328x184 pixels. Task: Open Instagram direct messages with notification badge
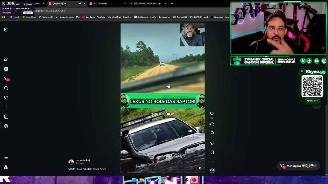[6, 79]
